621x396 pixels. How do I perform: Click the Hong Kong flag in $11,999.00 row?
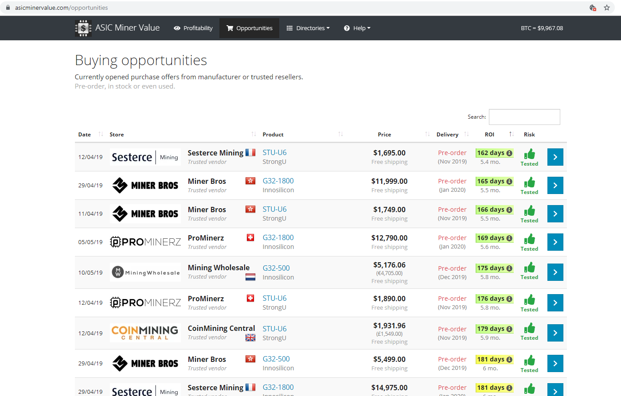pos(250,181)
